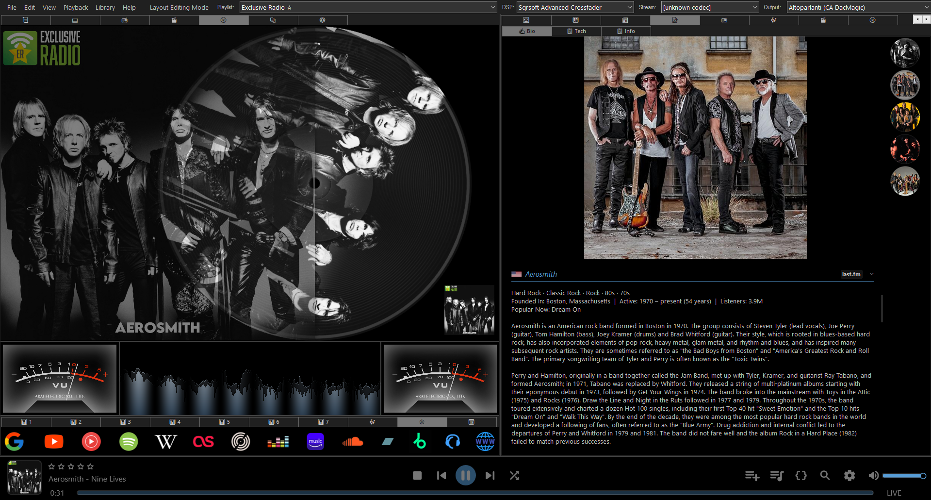Image resolution: width=931 pixels, height=500 pixels.
Task: Click the last.fm source button
Action: tap(851, 274)
